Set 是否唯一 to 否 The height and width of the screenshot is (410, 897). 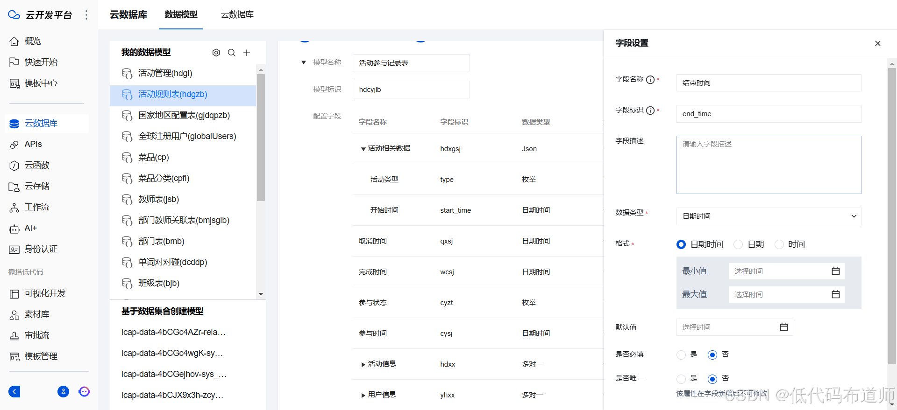point(712,378)
